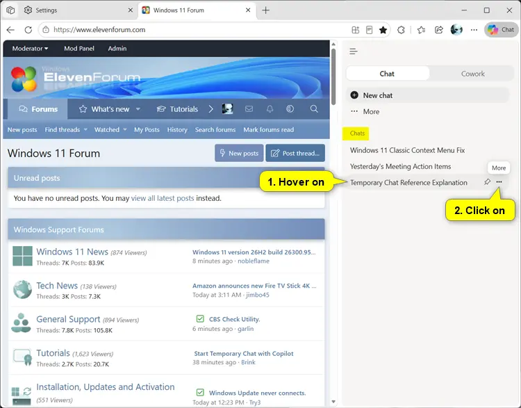
Task: Expand the Moderator dropdown menu
Action: click(31, 49)
